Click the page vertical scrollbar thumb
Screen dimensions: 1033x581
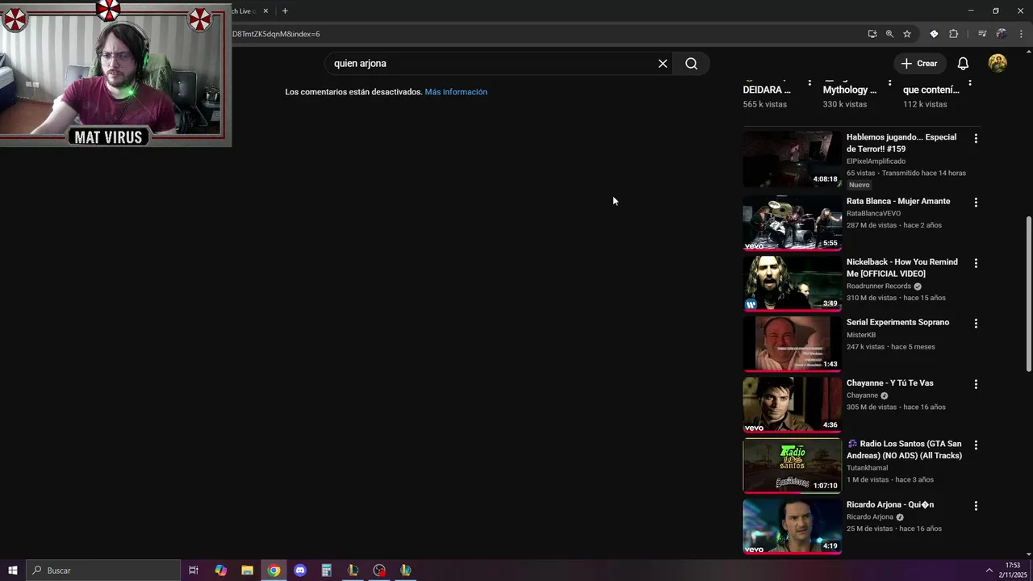(1028, 293)
